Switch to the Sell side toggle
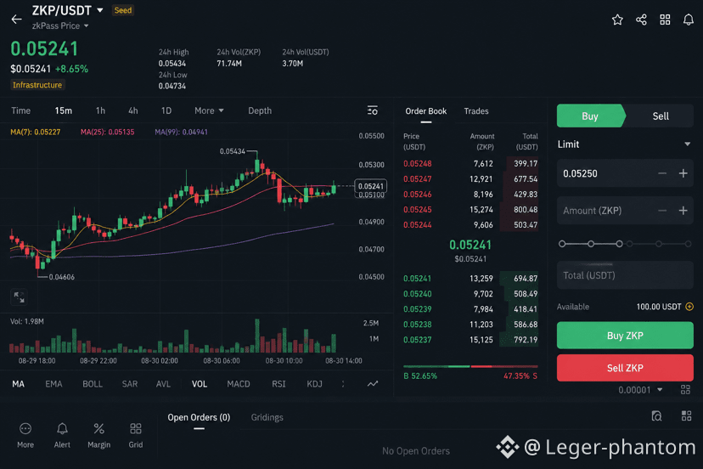 pyautogui.click(x=661, y=116)
